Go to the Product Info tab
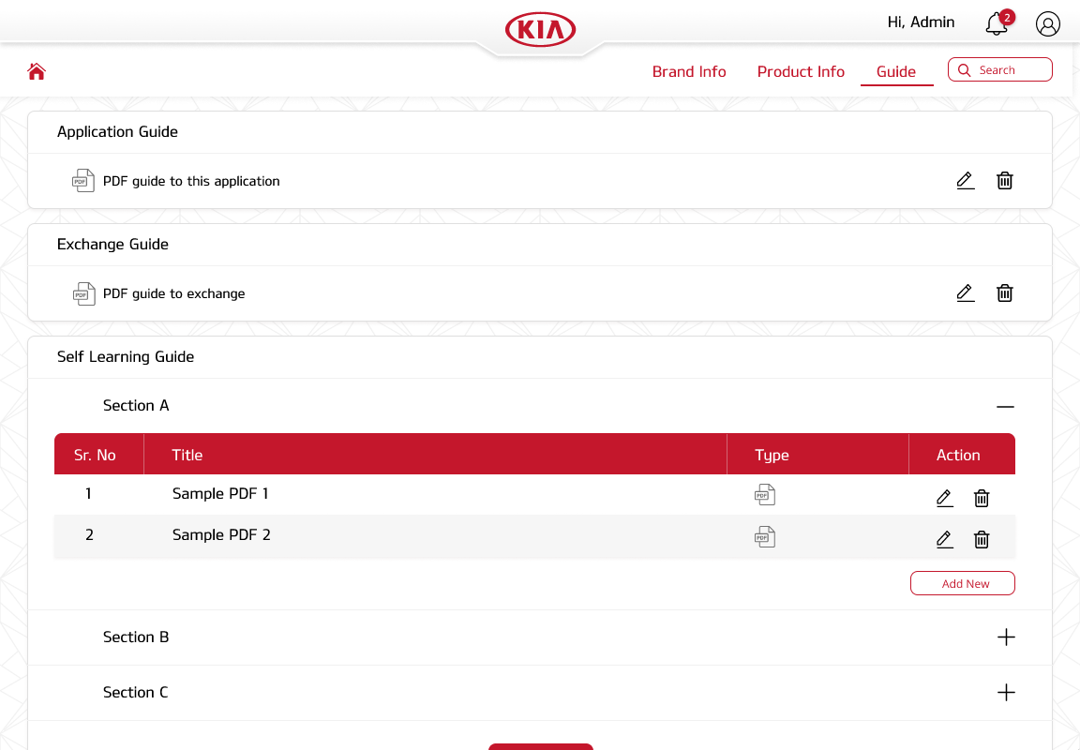The height and width of the screenshot is (750, 1080). [801, 72]
